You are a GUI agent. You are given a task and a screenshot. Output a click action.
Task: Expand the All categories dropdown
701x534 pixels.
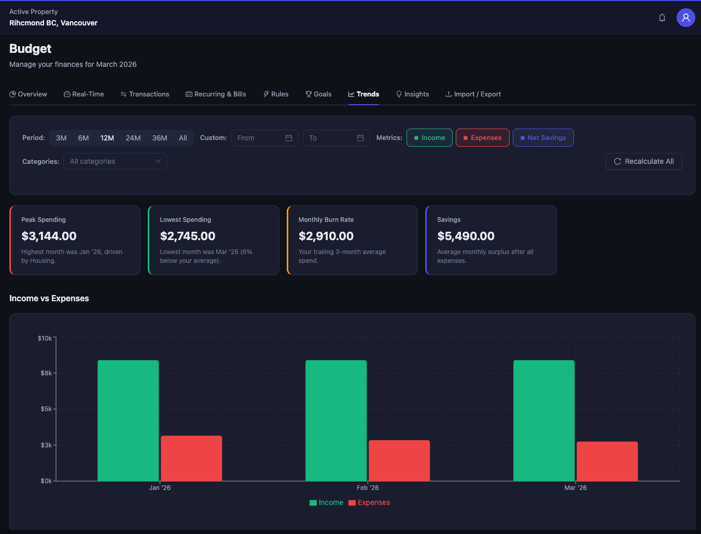tap(115, 161)
